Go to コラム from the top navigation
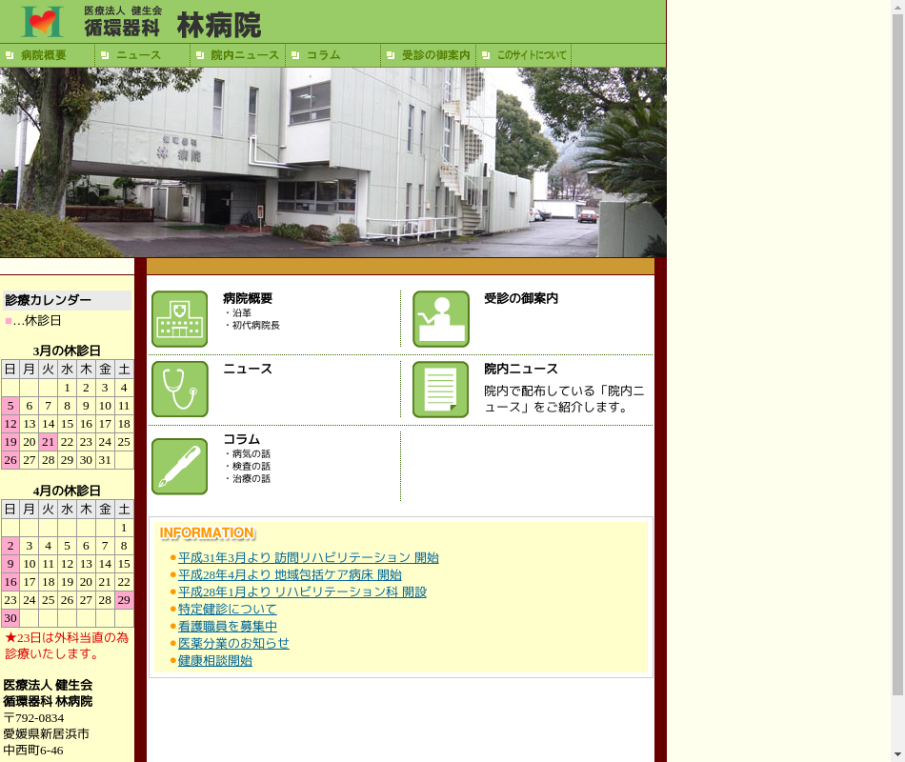The width and height of the screenshot is (905, 762). (323, 55)
